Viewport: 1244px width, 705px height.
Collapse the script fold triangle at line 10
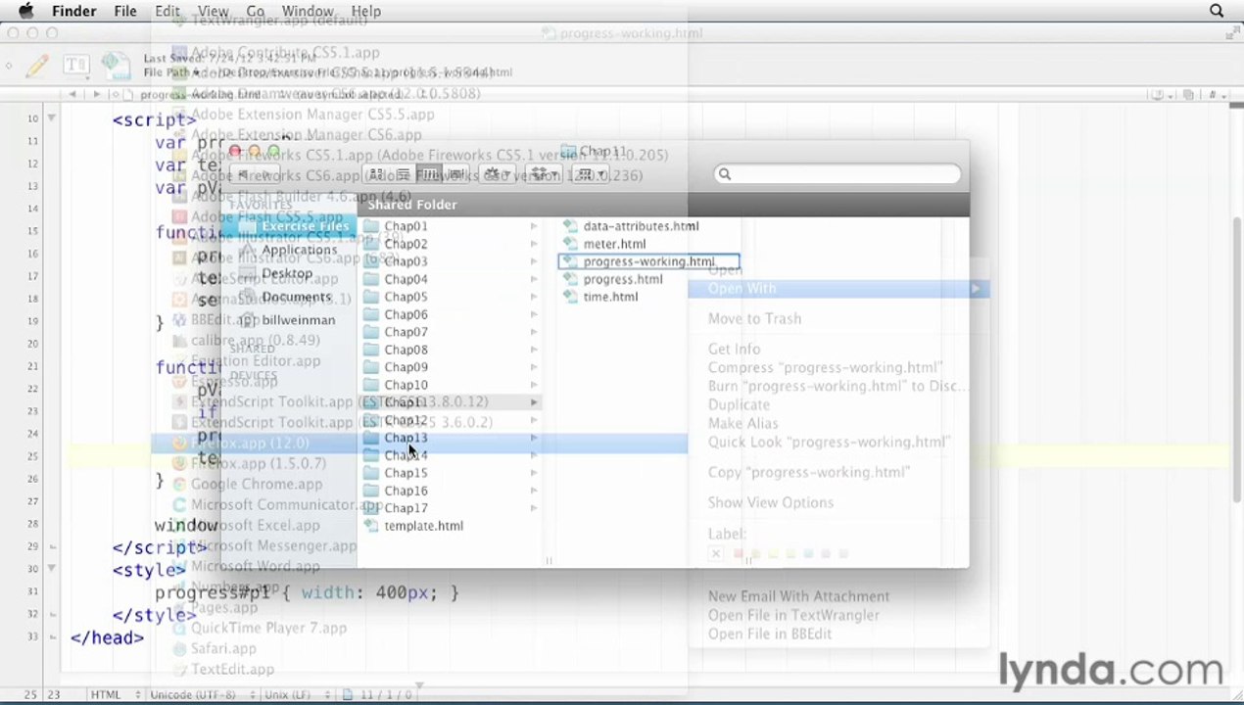pyautogui.click(x=51, y=118)
